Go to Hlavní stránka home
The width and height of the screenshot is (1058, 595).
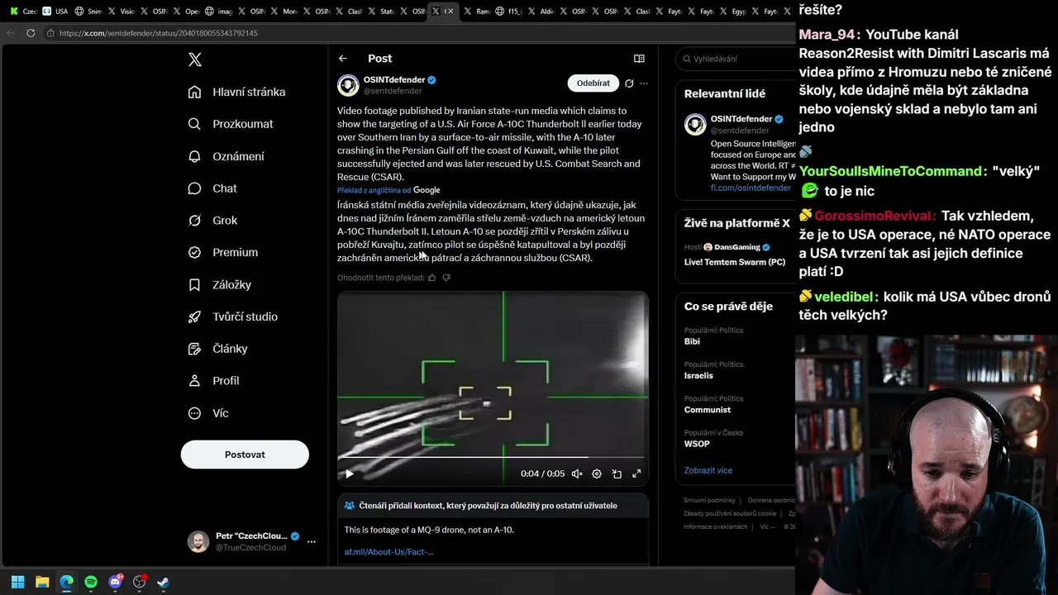[236, 92]
